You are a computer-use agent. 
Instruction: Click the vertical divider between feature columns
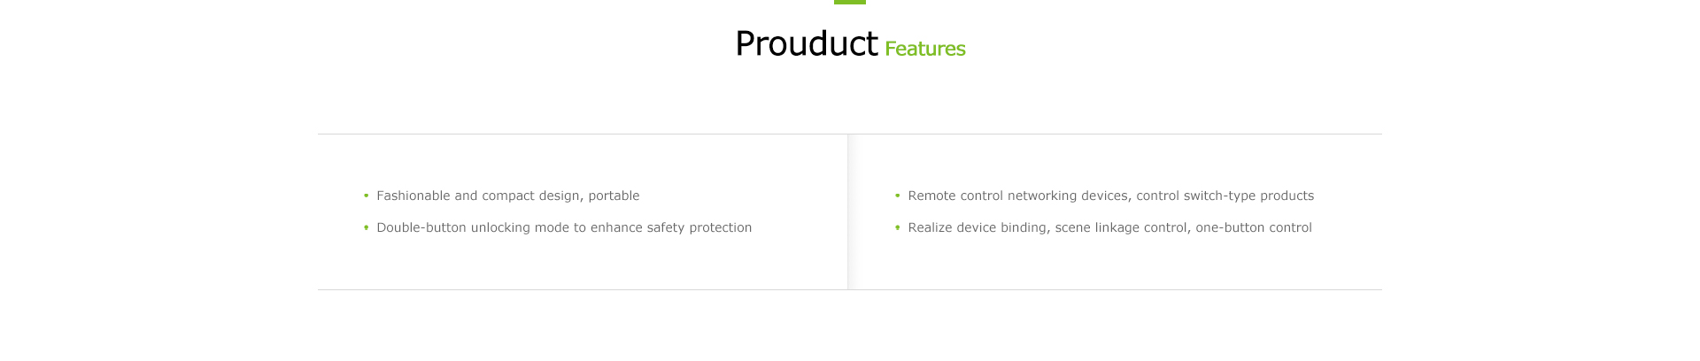tap(848, 211)
